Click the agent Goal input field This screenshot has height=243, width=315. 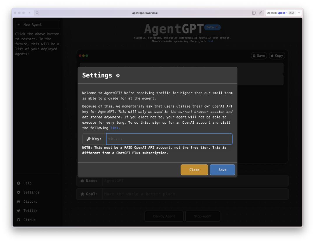click(195, 194)
